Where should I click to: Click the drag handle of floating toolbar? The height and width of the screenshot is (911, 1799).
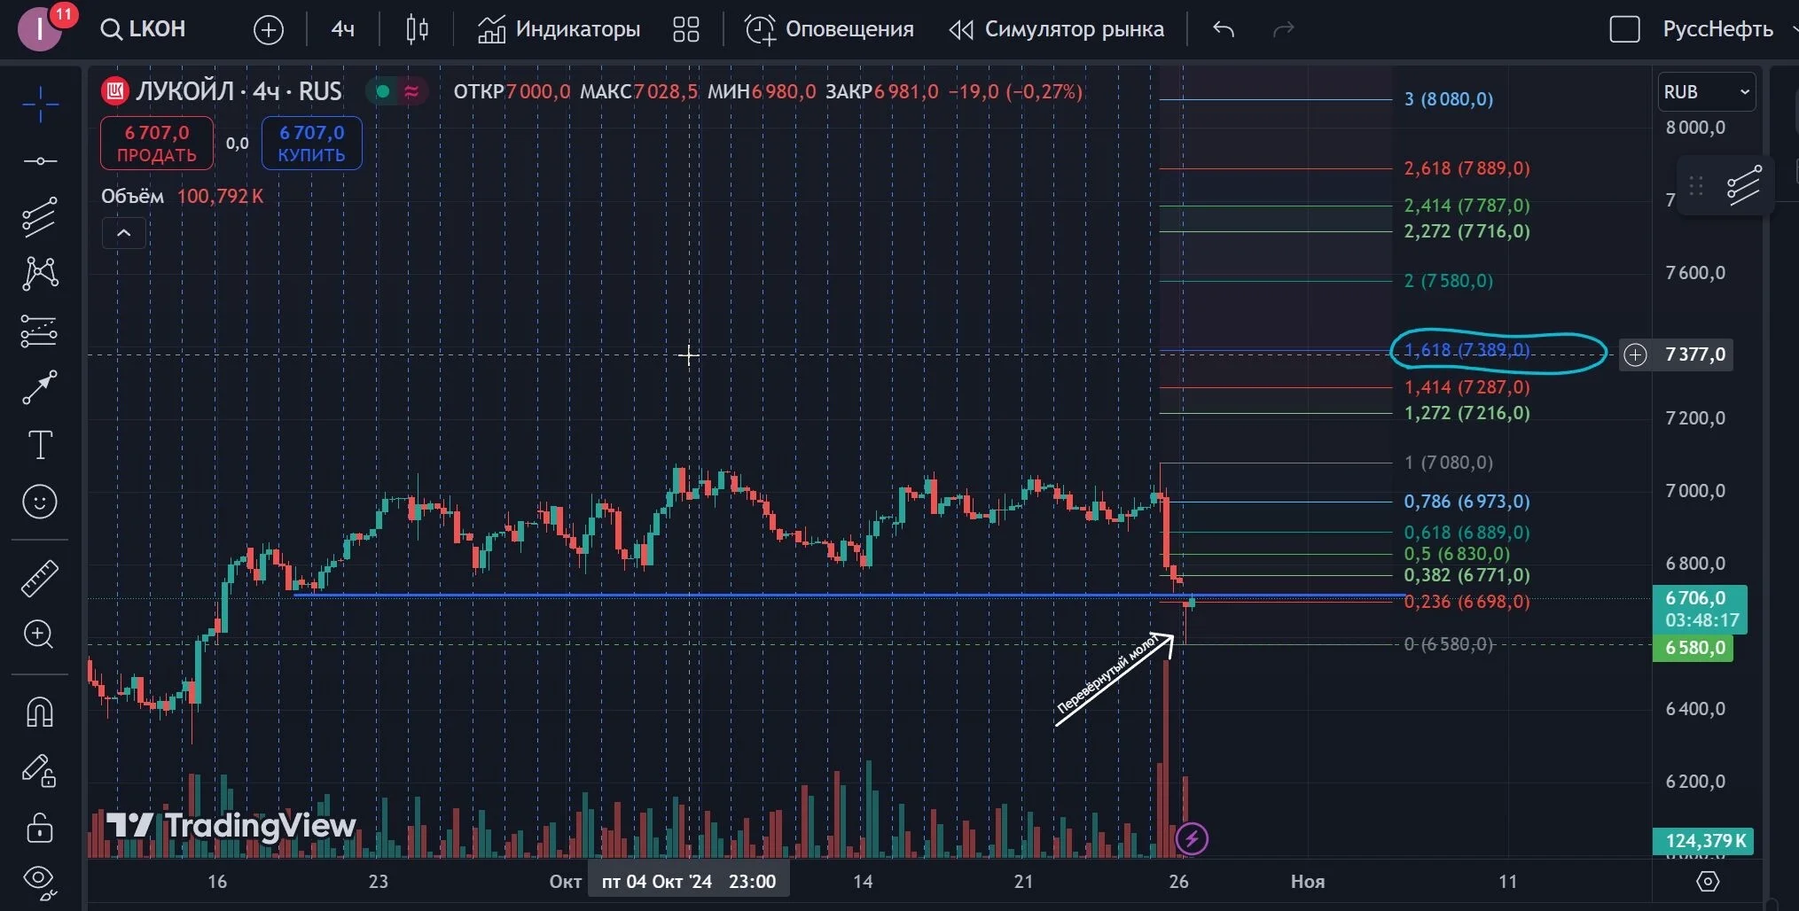[x=1696, y=186]
